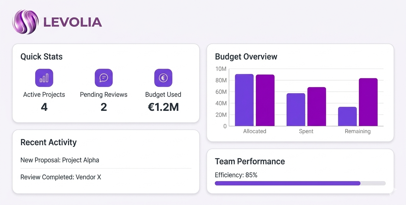Click the Pending Reviews chat bubble icon
This screenshot has height=205, width=406.
tap(104, 78)
